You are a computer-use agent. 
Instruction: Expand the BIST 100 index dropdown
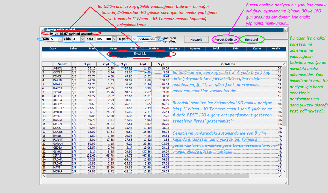point(115,39)
